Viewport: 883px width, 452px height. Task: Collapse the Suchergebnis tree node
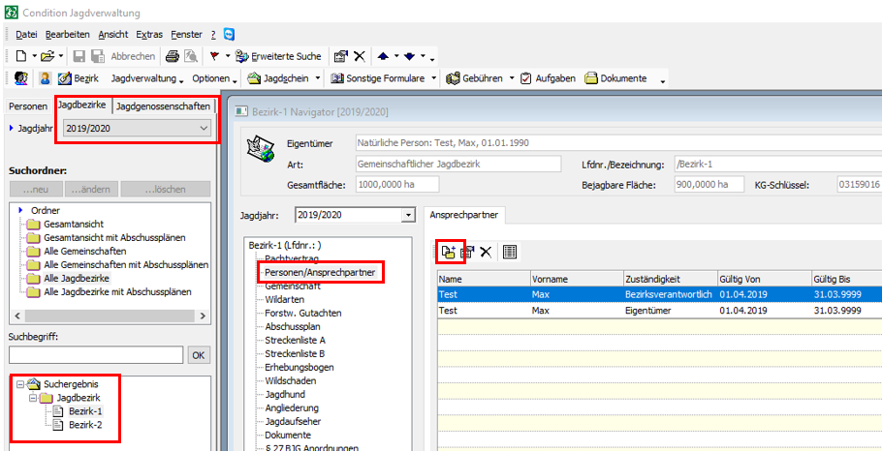tap(20, 383)
